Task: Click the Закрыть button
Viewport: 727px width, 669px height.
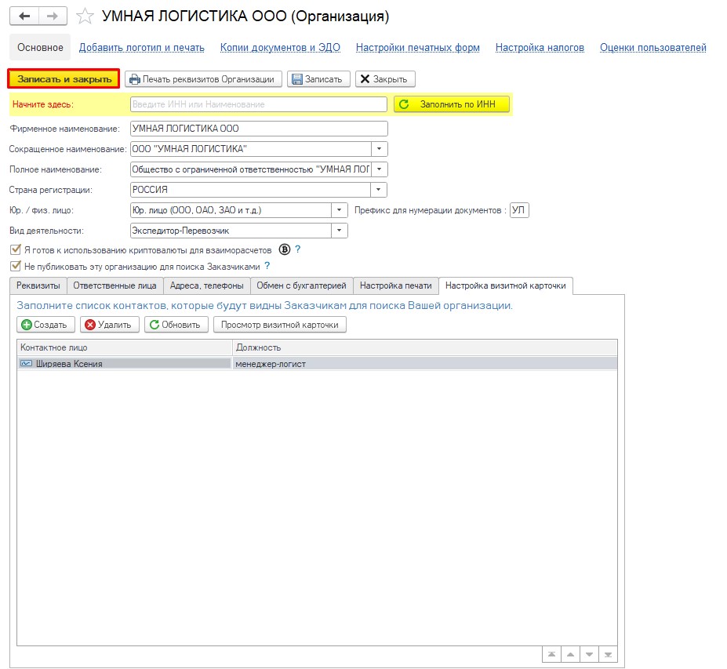Action: point(385,79)
